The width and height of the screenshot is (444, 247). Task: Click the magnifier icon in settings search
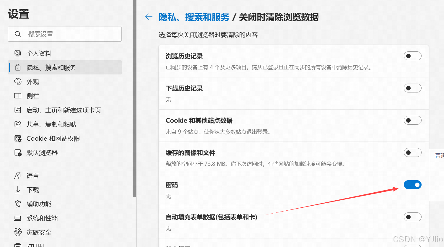(18, 34)
